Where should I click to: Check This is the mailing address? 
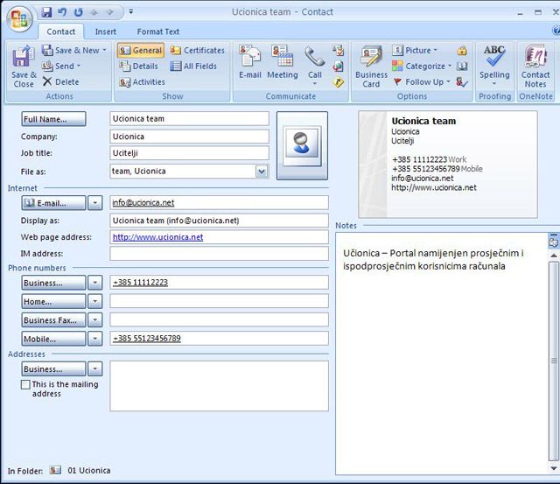tap(25, 385)
